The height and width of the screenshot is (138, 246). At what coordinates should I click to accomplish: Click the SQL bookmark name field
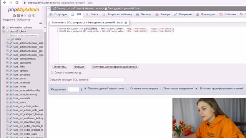107,80
